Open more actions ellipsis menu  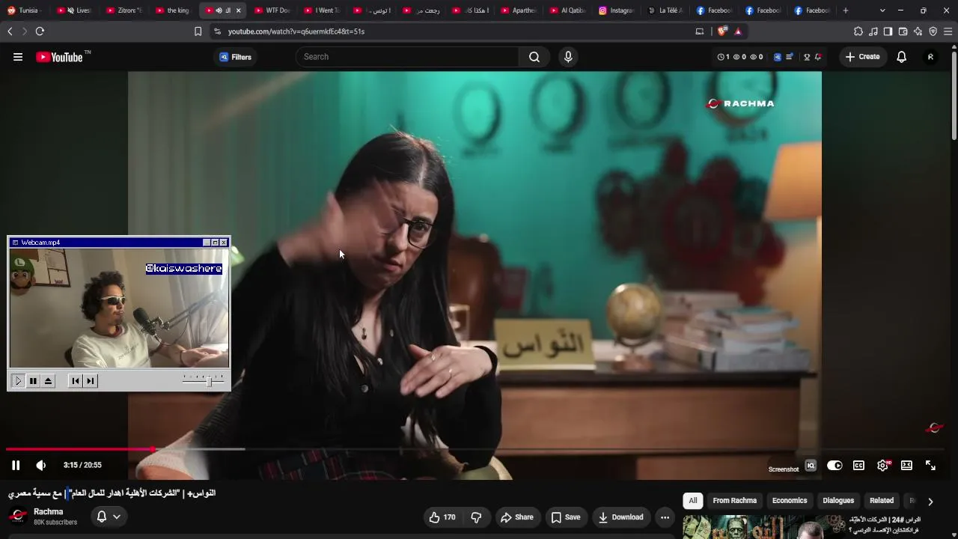[x=665, y=517]
